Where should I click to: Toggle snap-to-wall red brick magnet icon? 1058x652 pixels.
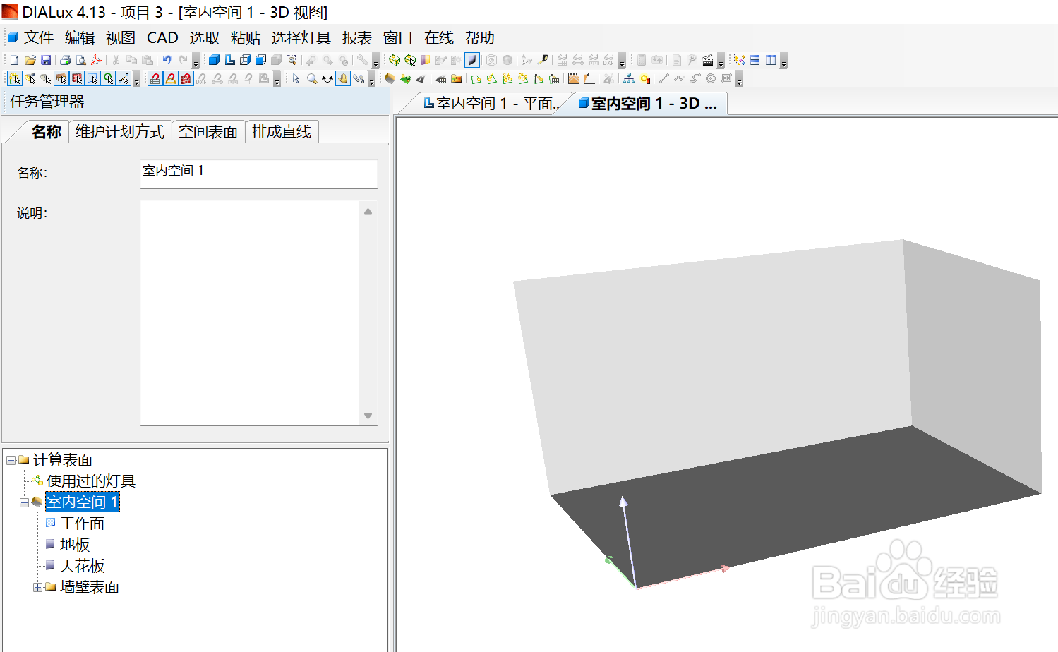186,78
